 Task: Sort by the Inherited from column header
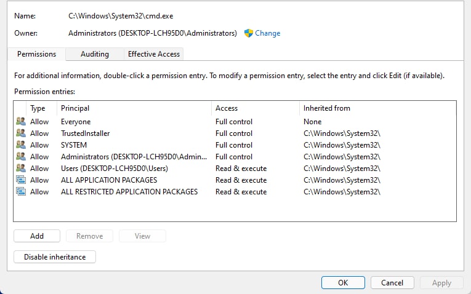coord(377,108)
